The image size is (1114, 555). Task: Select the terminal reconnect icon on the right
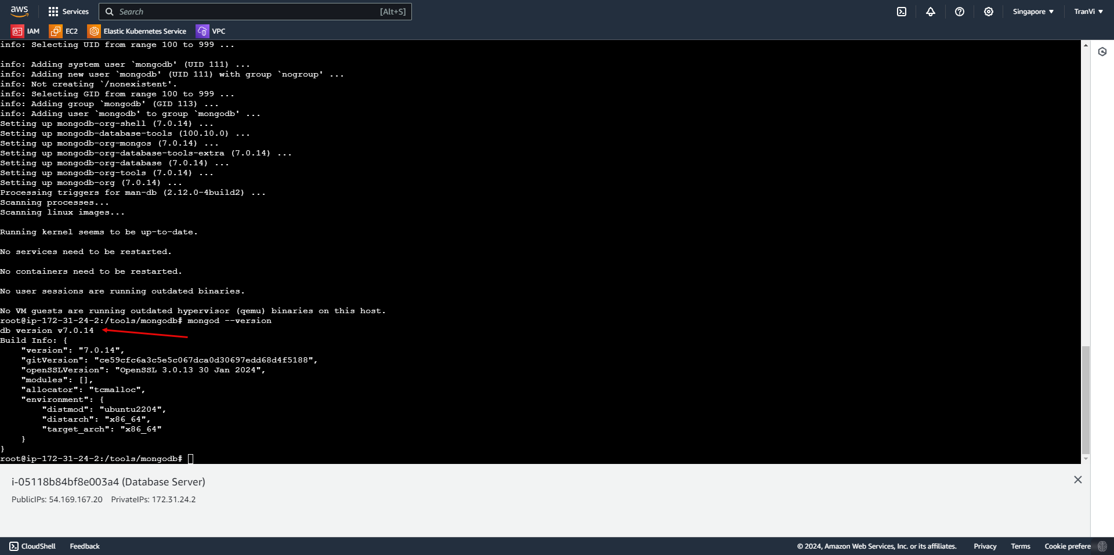1102,51
